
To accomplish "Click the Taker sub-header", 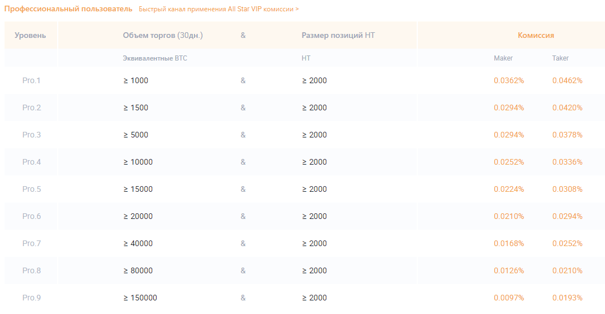I will point(560,58).
